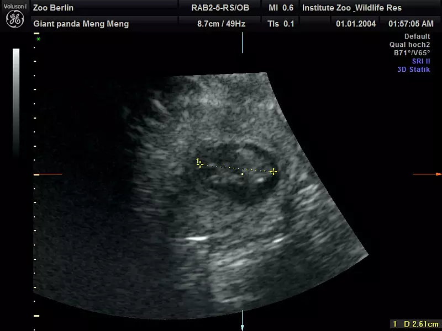
Task: Click the orange arrow on the right edge
Action: [x=427, y=174]
